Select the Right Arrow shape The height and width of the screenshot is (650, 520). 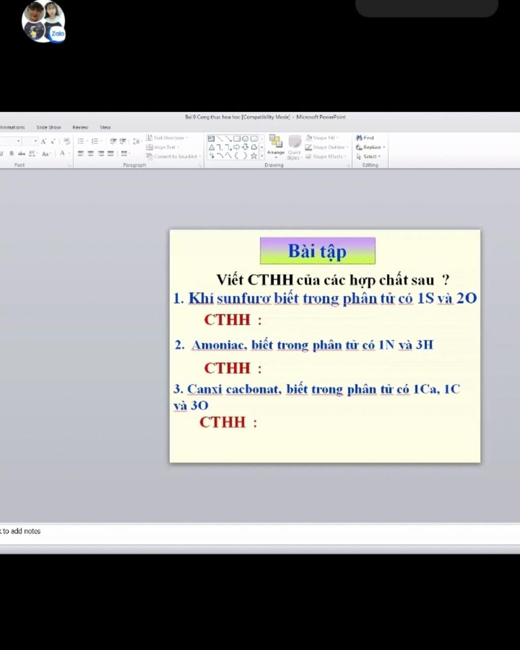click(237, 147)
